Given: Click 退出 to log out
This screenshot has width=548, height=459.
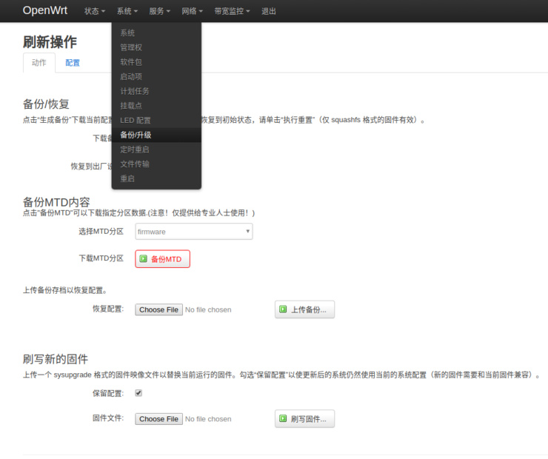Looking at the screenshot, I should pyautogui.click(x=269, y=11).
